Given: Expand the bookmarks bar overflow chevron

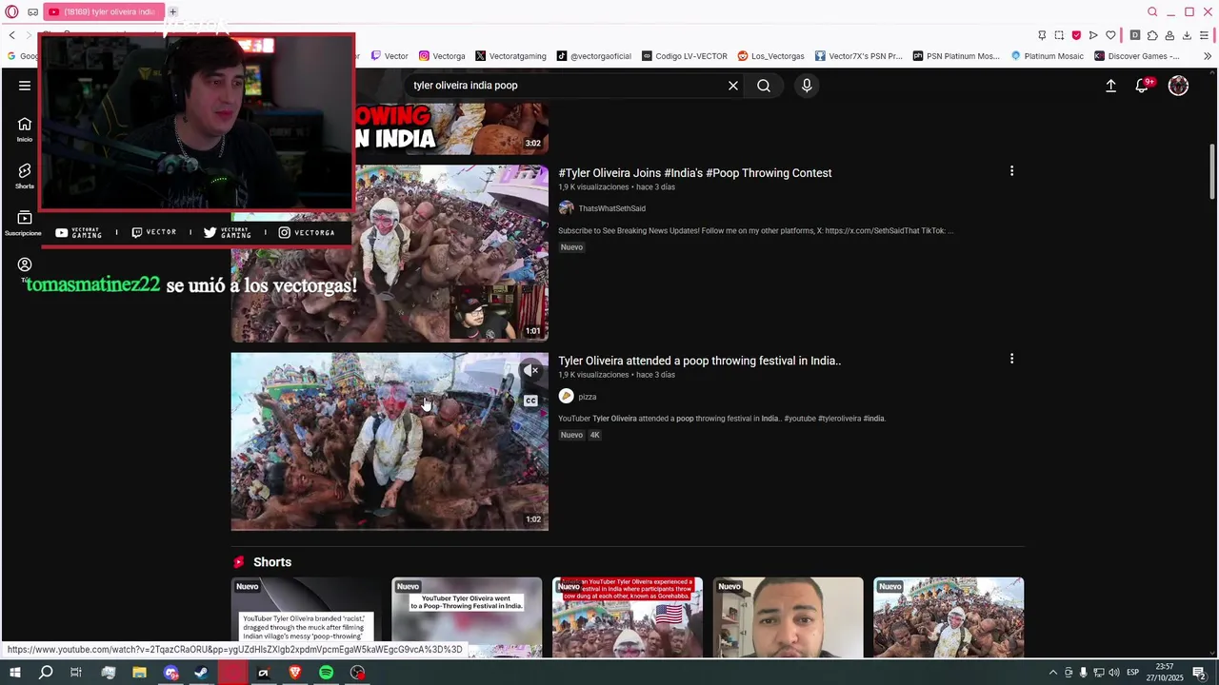Looking at the screenshot, I should pos(1208,56).
